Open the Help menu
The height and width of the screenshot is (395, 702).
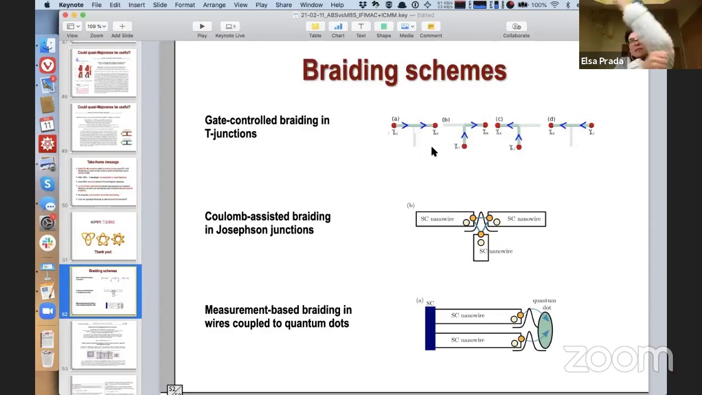[x=337, y=5]
